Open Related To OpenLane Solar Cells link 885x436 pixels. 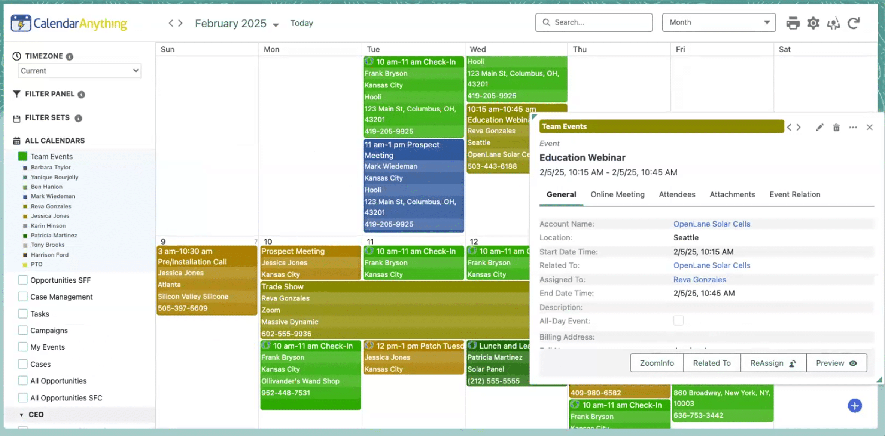click(712, 265)
